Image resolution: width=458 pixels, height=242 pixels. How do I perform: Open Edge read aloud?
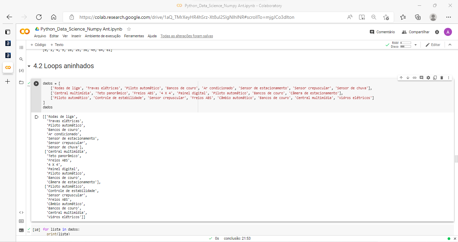pos(350,17)
